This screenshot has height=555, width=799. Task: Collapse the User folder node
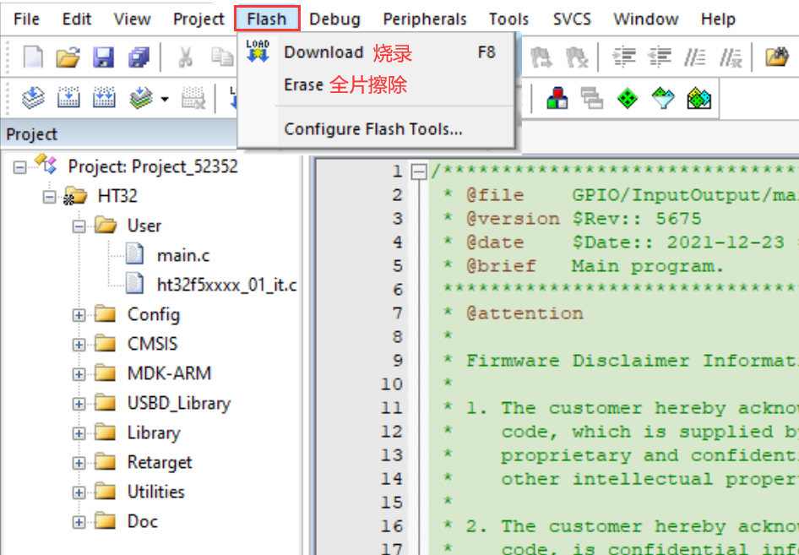pos(79,226)
